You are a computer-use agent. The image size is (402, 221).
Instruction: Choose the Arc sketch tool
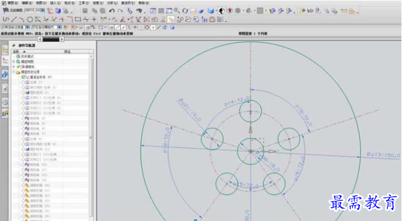pyautogui.click(x=22, y=19)
